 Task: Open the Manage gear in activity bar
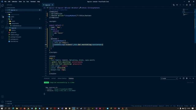[x=2, y=102]
